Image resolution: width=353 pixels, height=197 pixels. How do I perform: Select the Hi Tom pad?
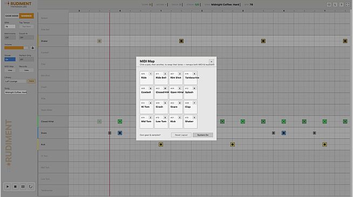pyautogui.click(x=146, y=107)
